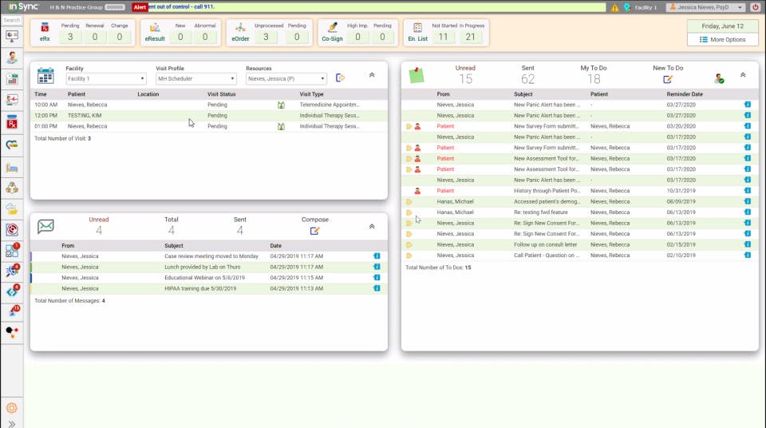Open the Co-Sign icon

point(332,28)
